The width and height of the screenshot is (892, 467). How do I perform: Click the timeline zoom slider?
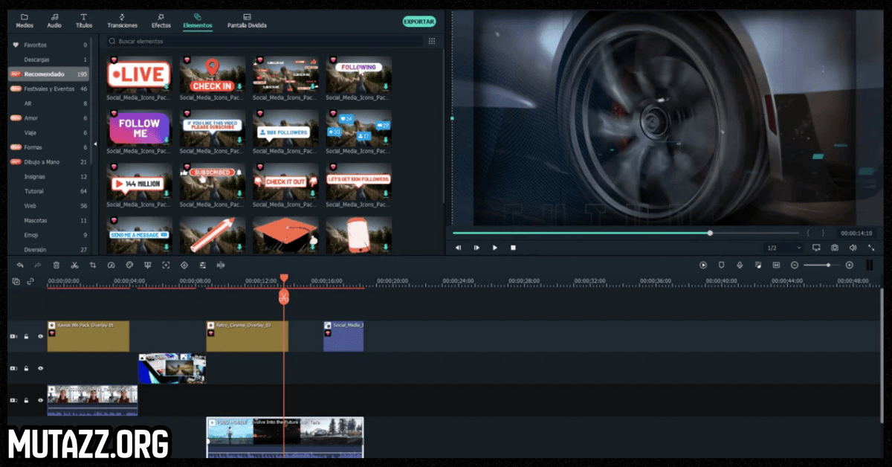tap(821, 265)
